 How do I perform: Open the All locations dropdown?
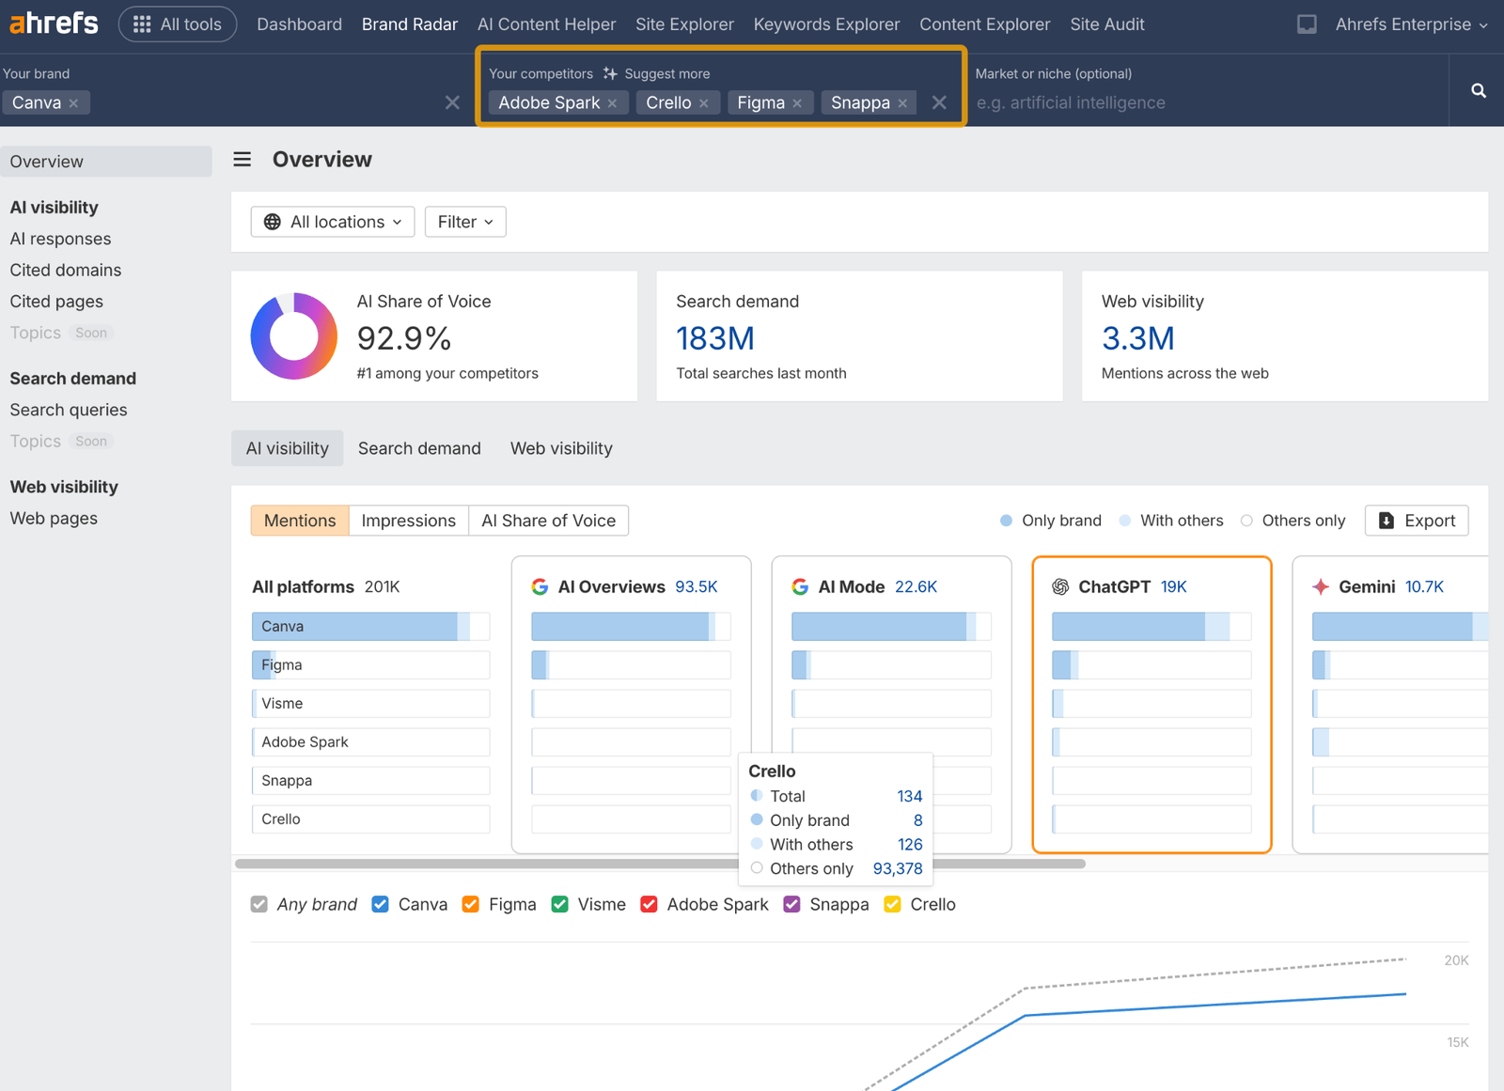(333, 222)
